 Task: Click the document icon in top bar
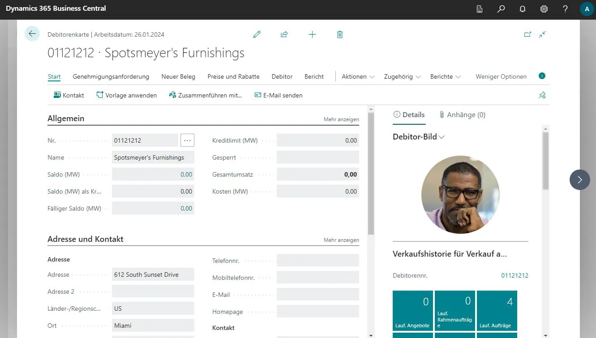(x=480, y=9)
